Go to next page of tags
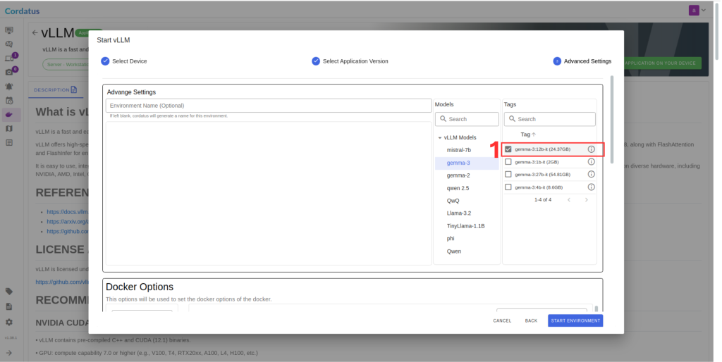 [586, 199]
